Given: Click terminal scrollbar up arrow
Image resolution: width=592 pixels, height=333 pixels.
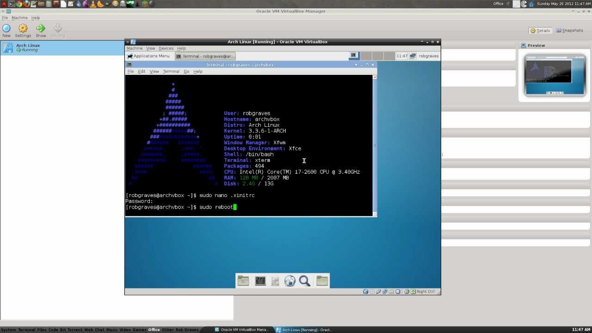Looking at the screenshot, I should coord(374,77).
